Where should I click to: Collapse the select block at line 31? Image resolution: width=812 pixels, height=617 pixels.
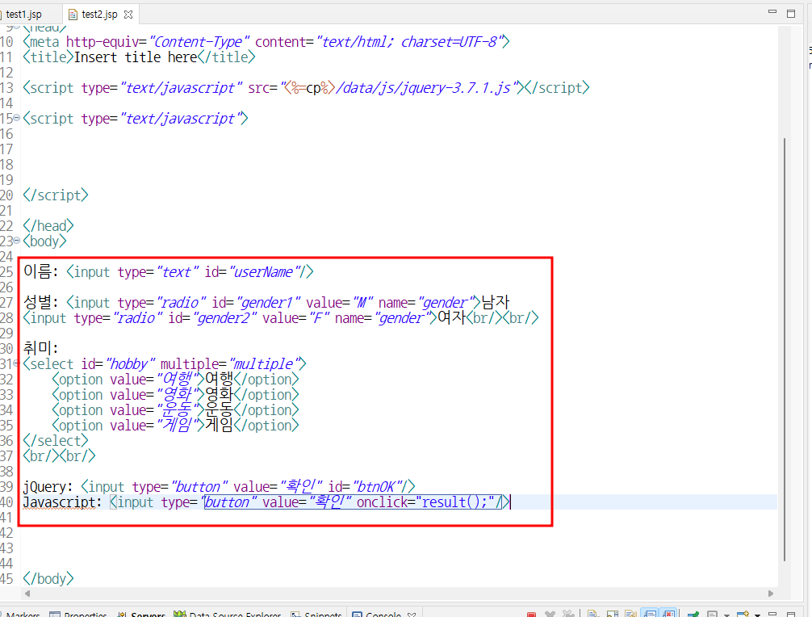click(17, 363)
